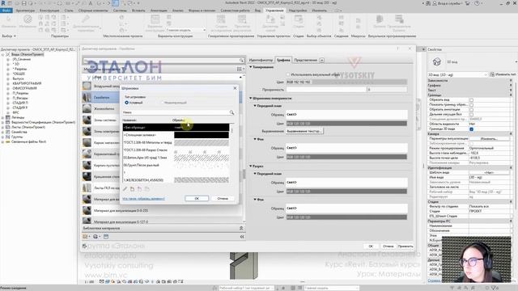Viewport: 518px width, 291px height.
Task: Click Применить in material browser
Action: pyautogui.click(x=405, y=246)
